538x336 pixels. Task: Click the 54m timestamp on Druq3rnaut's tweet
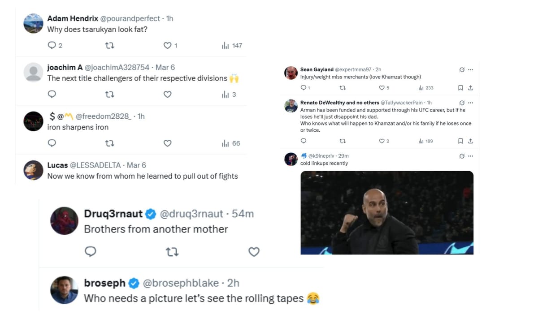pos(243,214)
